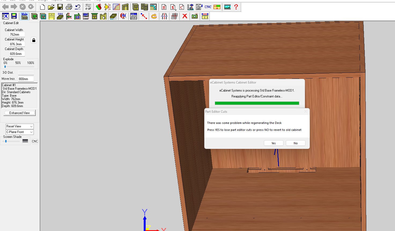
Task: Click the red X delete icon
Action: pos(185,16)
